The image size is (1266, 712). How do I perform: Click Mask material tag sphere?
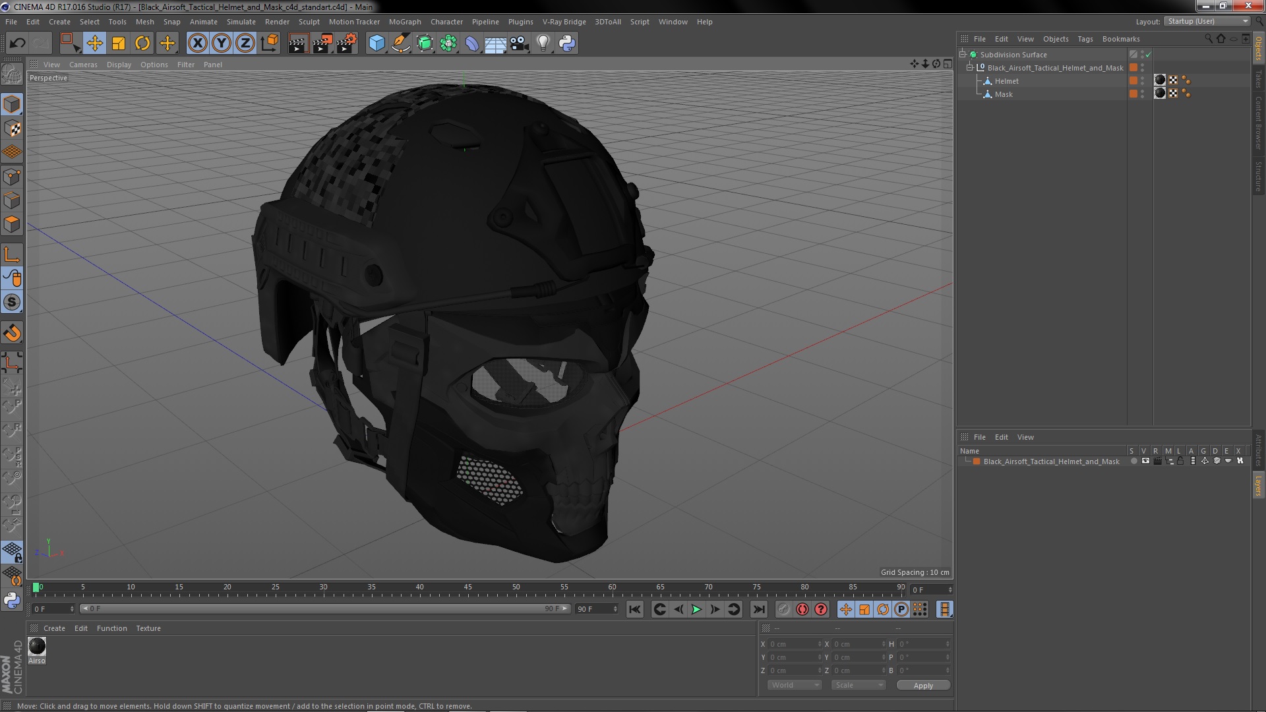pyautogui.click(x=1160, y=93)
